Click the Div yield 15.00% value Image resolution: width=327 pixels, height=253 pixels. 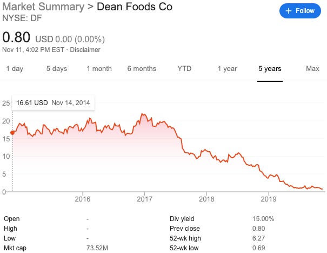coord(263,219)
